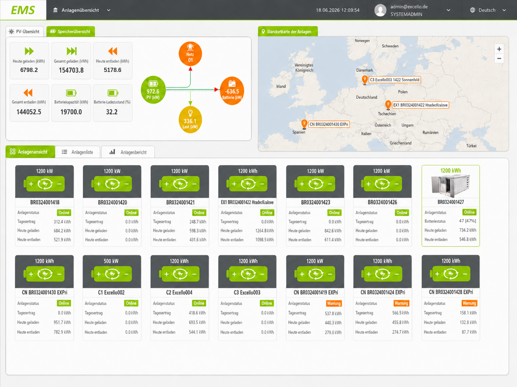Image resolution: width=517 pixels, height=387 pixels.
Task: Click the 32.2 Batterie-Ladezustand value
Action: pyautogui.click(x=112, y=112)
